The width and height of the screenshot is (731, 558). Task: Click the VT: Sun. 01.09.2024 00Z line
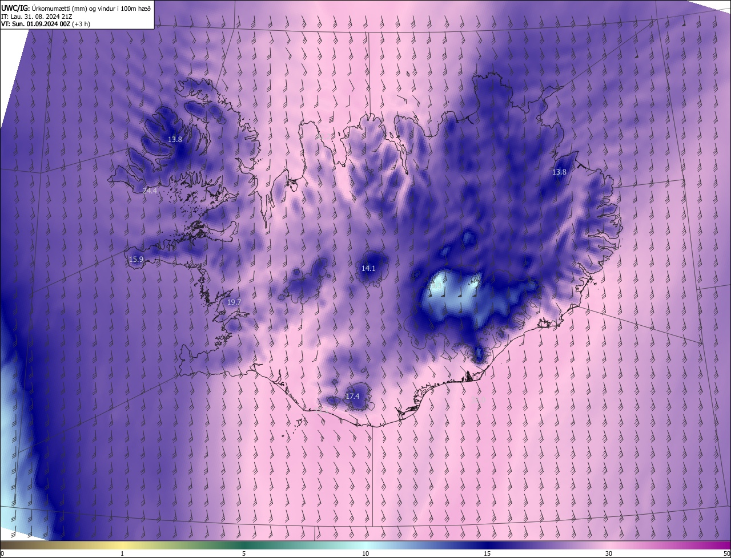tap(46, 24)
